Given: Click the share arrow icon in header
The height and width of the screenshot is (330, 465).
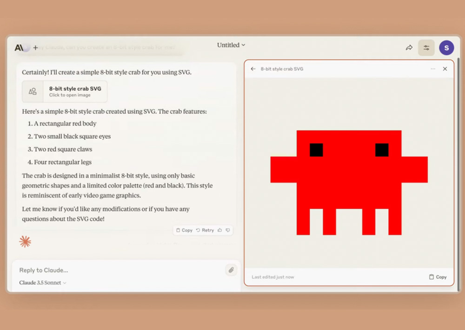Looking at the screenshot, I should point(409,47).
